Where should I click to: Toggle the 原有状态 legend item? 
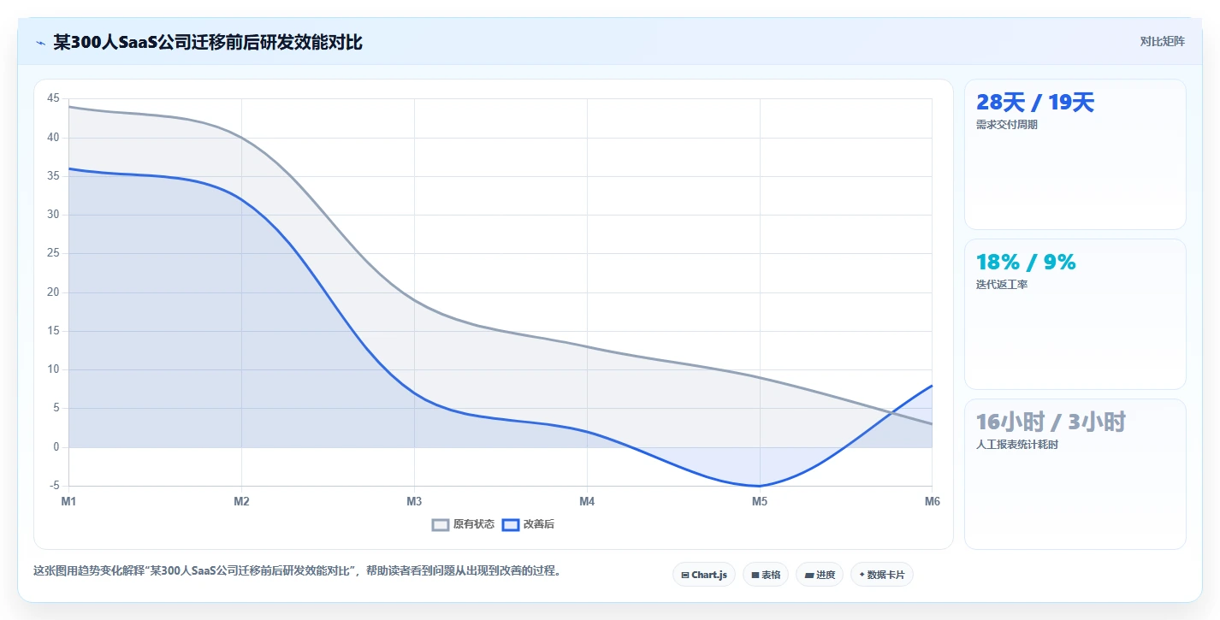(463, 524)
